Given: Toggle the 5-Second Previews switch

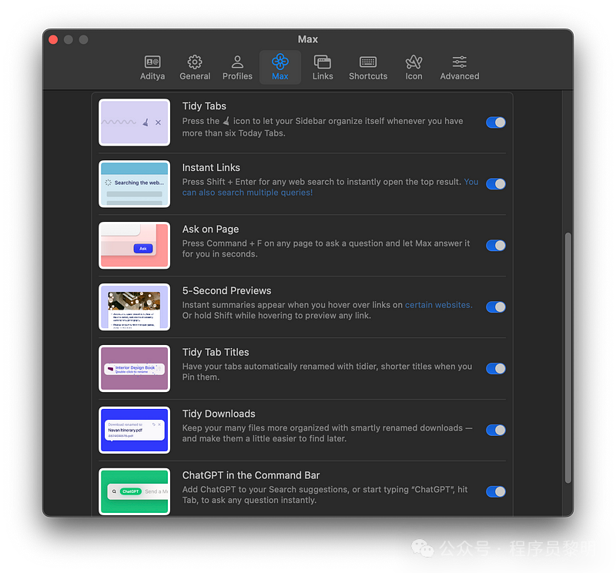Looking at the screenshot, I should coord(496,307).
